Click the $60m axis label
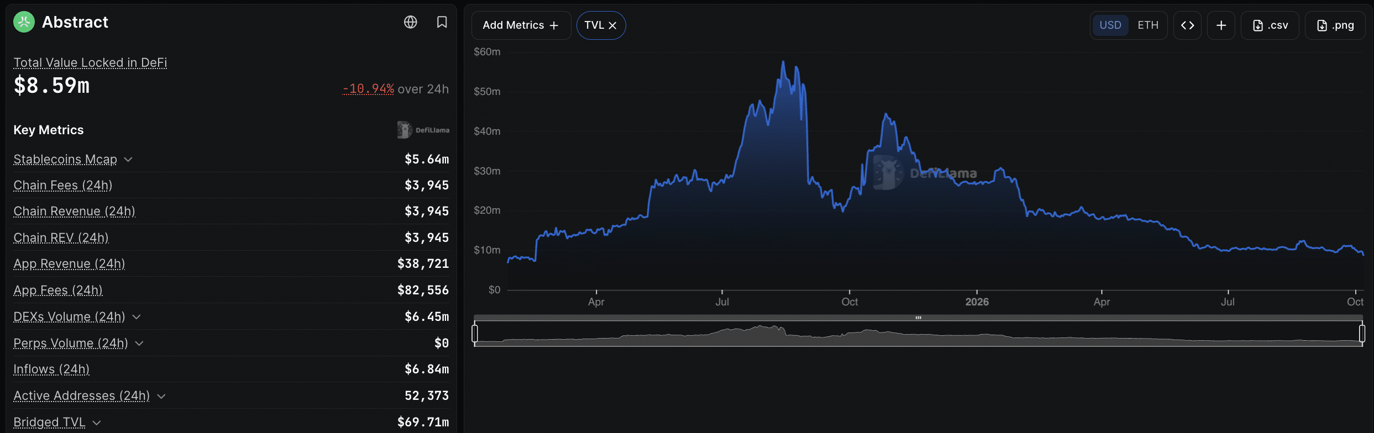1374x433 pixels. (487, 52)
